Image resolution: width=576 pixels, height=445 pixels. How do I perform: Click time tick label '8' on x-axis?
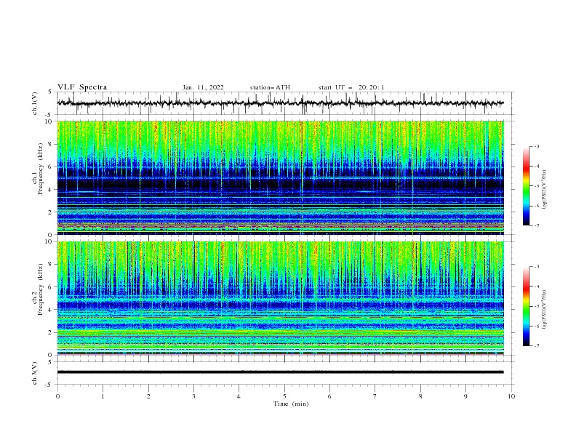[420, 396]
